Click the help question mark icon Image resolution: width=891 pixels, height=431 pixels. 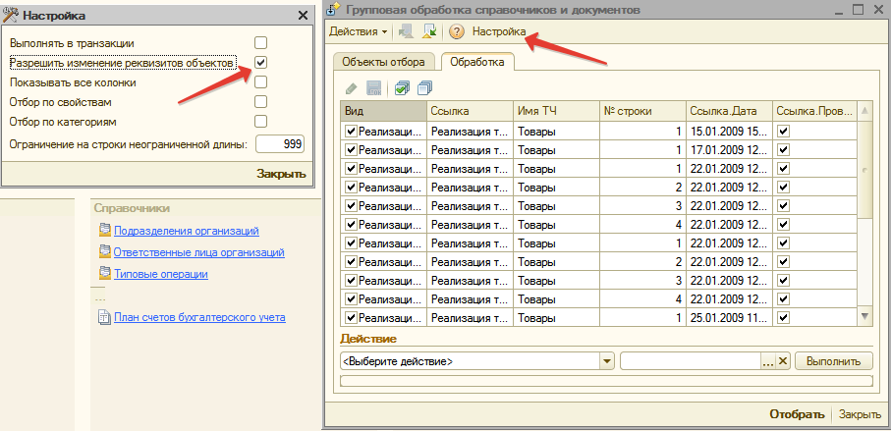[456, 32]
